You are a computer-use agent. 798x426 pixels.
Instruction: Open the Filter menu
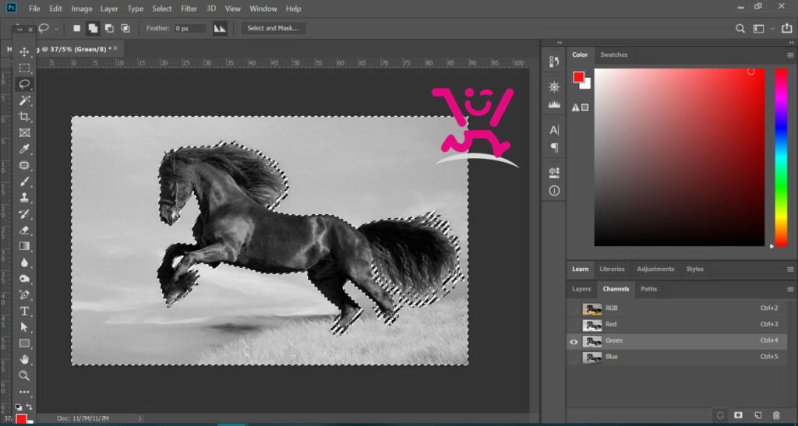pyautogui.click(x=189, y=9)
